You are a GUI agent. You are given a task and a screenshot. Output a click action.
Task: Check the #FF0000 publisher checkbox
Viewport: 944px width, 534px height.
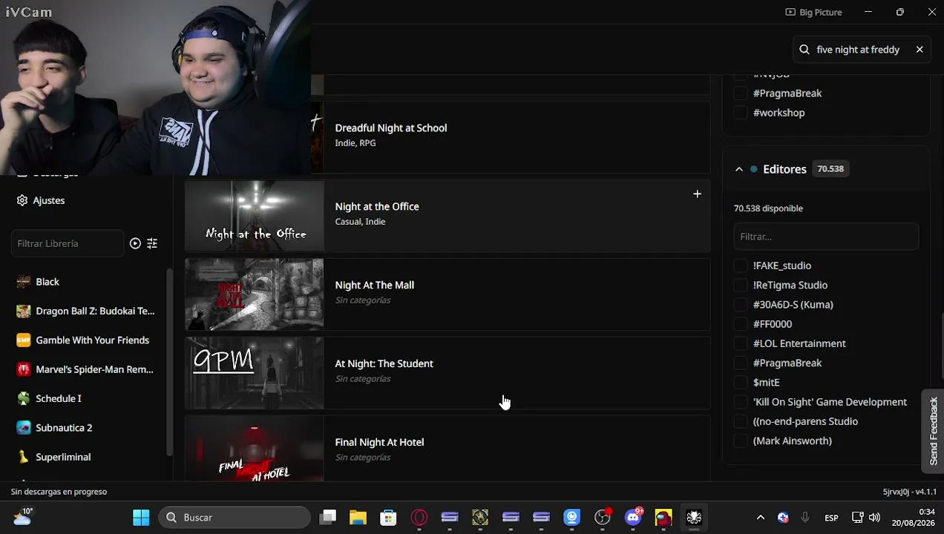point(740,324)
